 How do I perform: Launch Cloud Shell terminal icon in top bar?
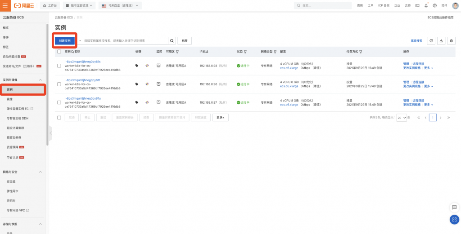[417, 5]
